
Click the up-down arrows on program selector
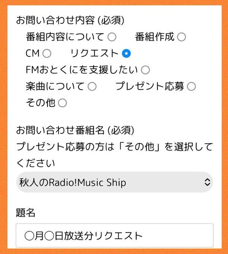[x=208, y=182]
